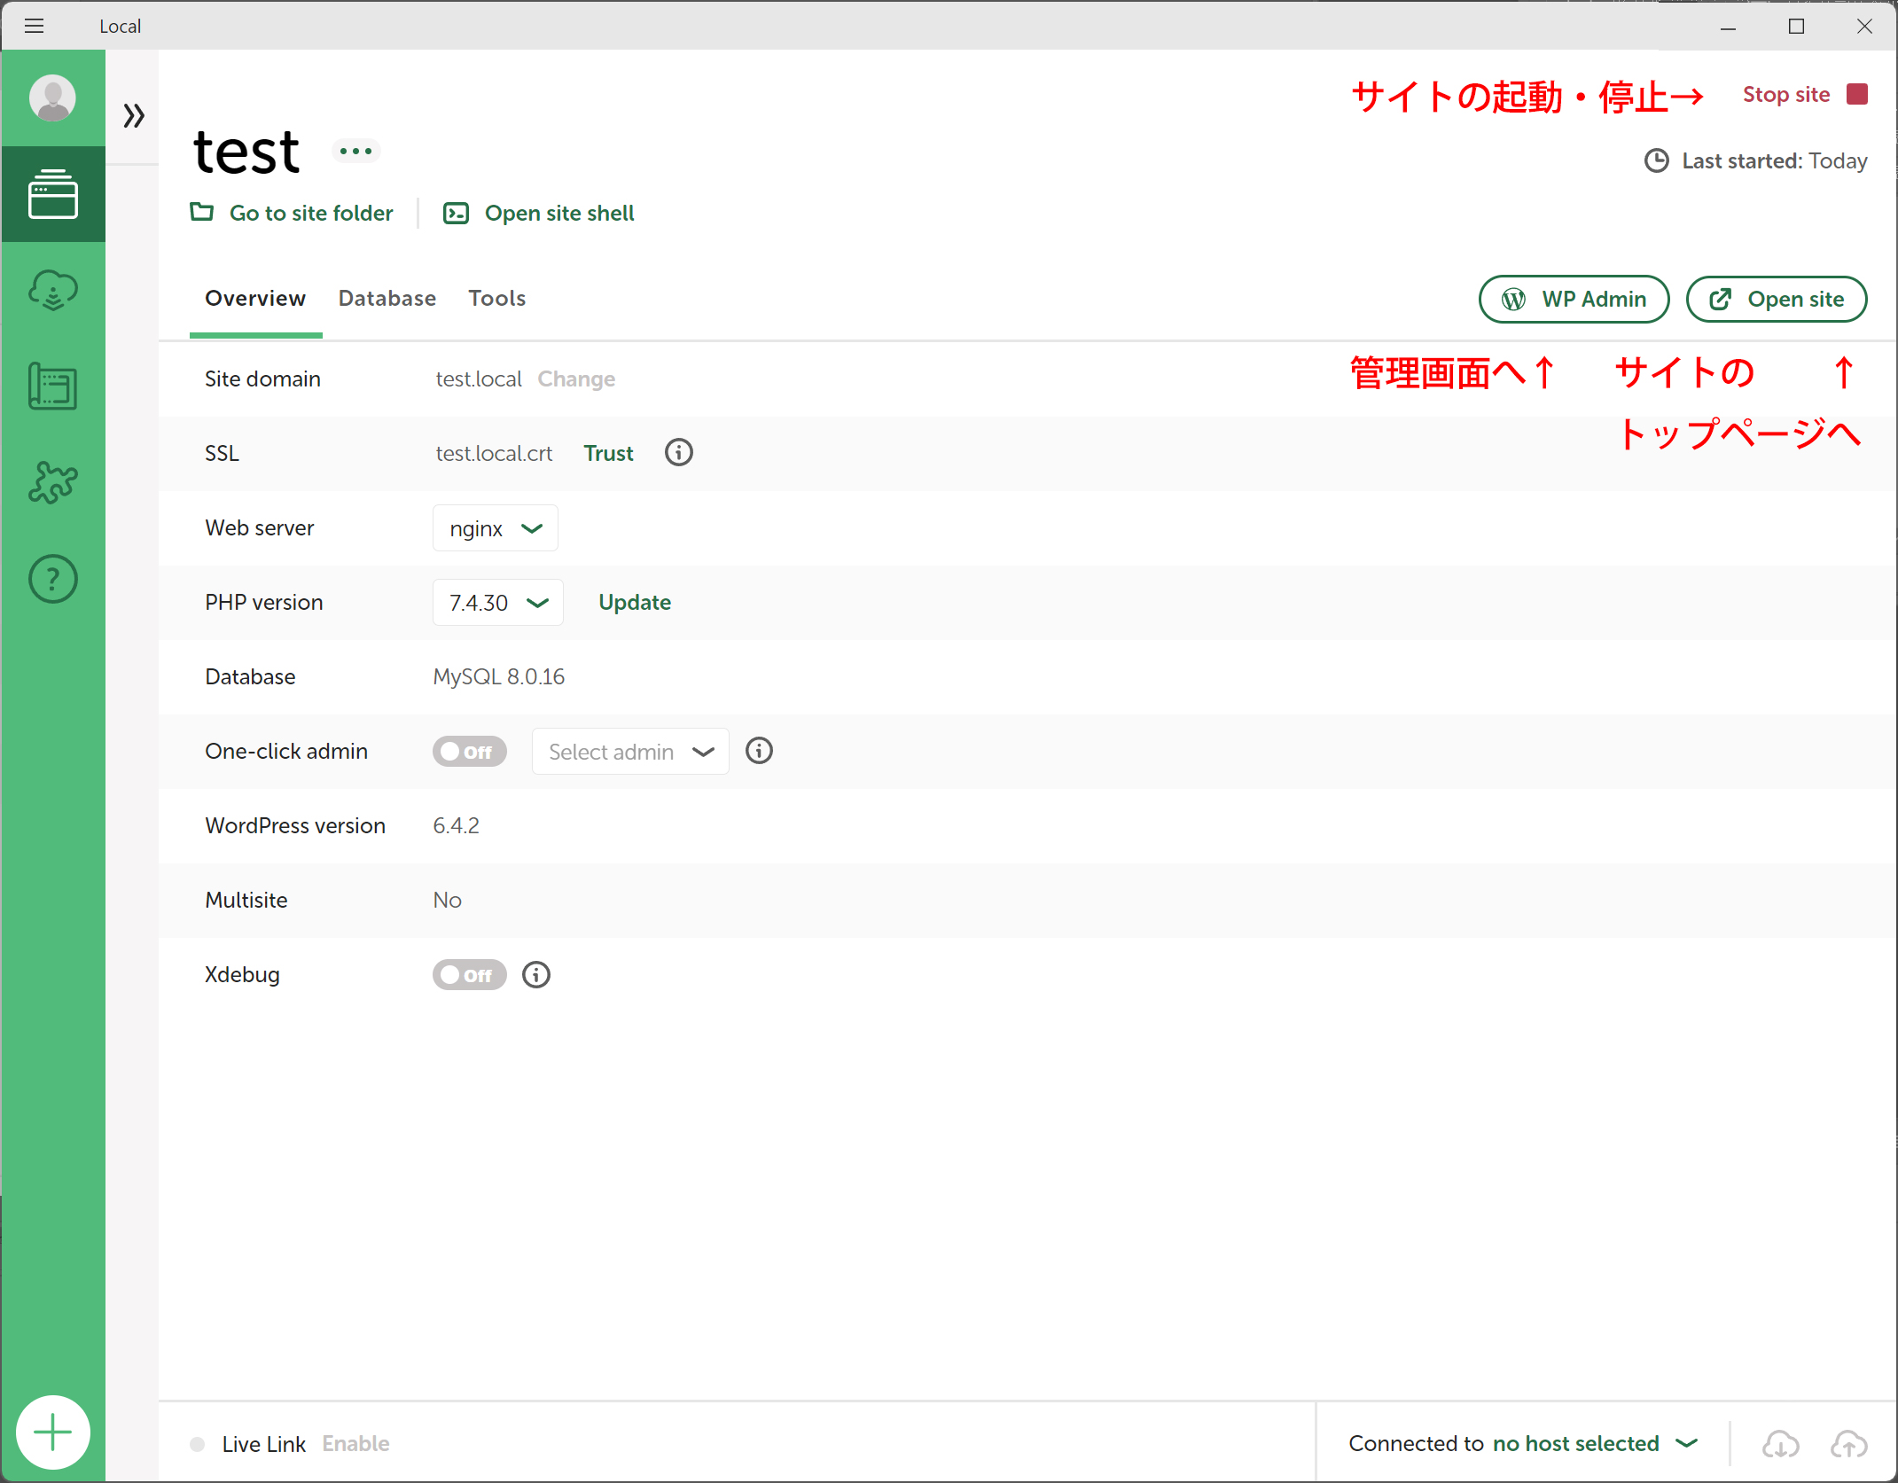Expand sites list with double chevron
The image size is (1898, 1483).
click(x=134, y=115)
